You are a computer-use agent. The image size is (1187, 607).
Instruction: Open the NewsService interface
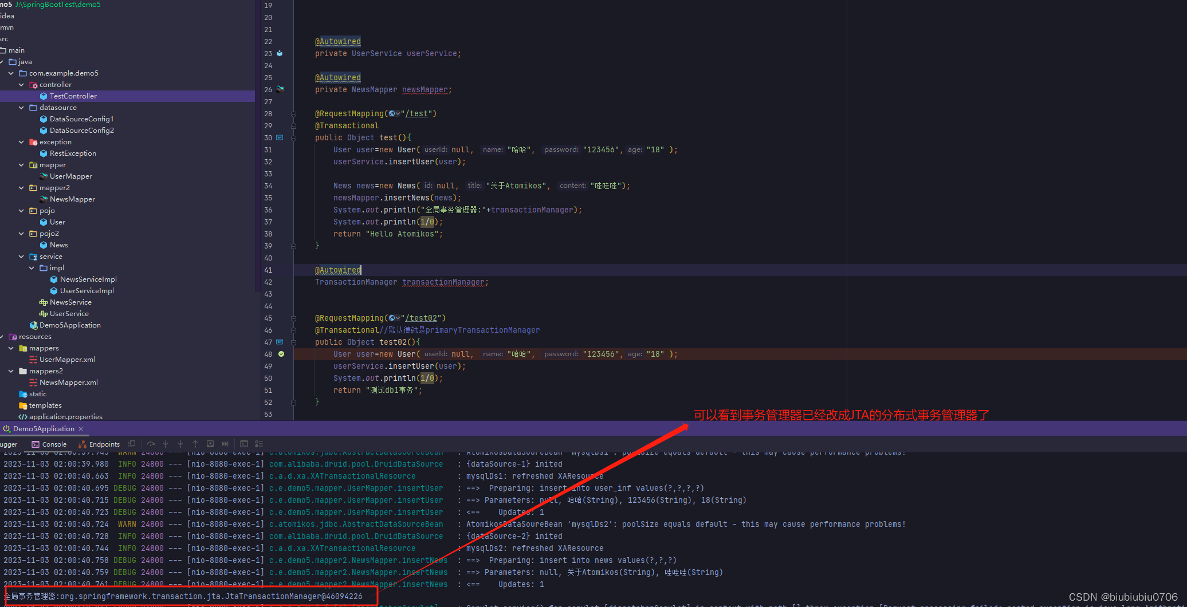point(70,302)
